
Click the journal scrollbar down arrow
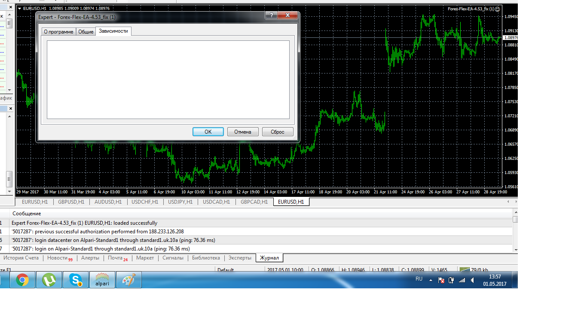click(x=516, y=250)
